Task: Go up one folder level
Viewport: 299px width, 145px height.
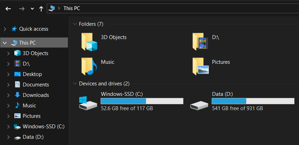Action: pos(41,9)
